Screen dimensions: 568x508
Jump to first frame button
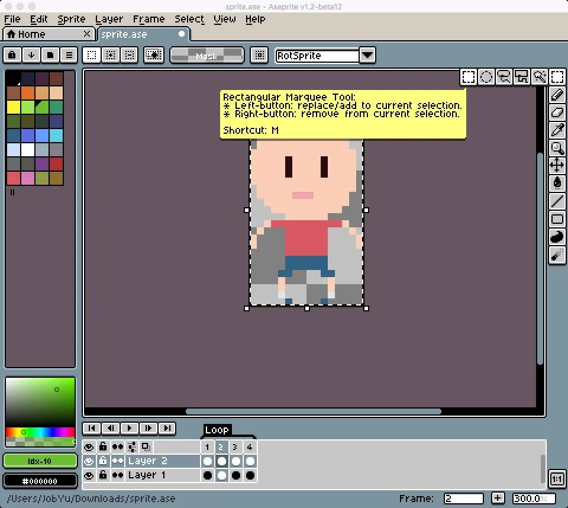(92, 428)
